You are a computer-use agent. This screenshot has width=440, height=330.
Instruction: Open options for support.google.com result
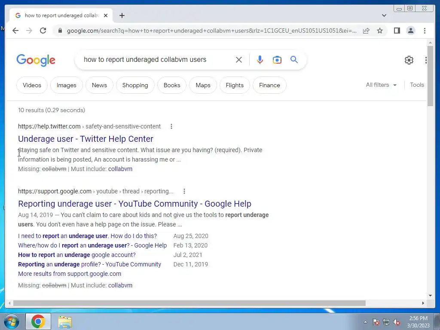tap(184, 191)
